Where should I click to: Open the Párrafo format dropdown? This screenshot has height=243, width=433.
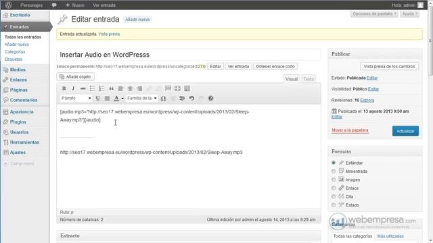point(76,99)
